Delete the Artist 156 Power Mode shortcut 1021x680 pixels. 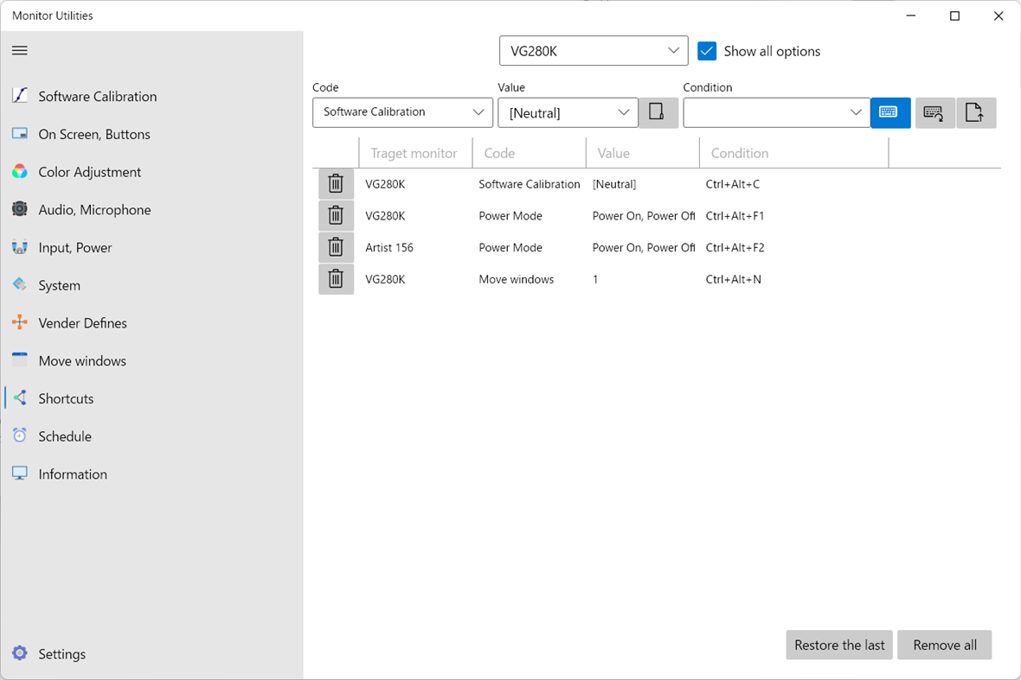[336, 247]
